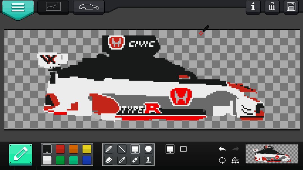This screenshot has height=170, width=303.
Task: Pick the yellow color swatch
Action: pyautogui.click(x=87, y=149)
